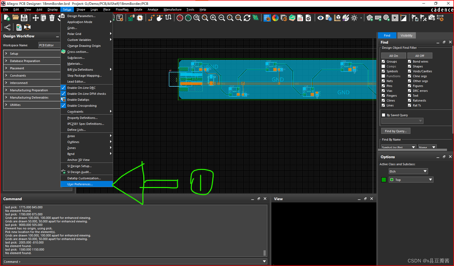Toggle Enable On-Line DRC menu item
The width and height of the screenshot is (454, 266).
pos(87,88)
